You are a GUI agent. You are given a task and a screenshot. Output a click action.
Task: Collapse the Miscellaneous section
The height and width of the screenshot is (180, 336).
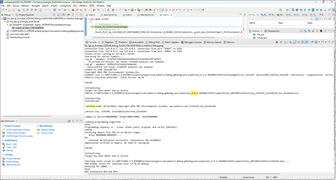(x=38, y=126)
